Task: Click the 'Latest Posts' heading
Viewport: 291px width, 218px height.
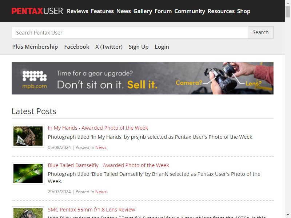Action: pos(34,111)
